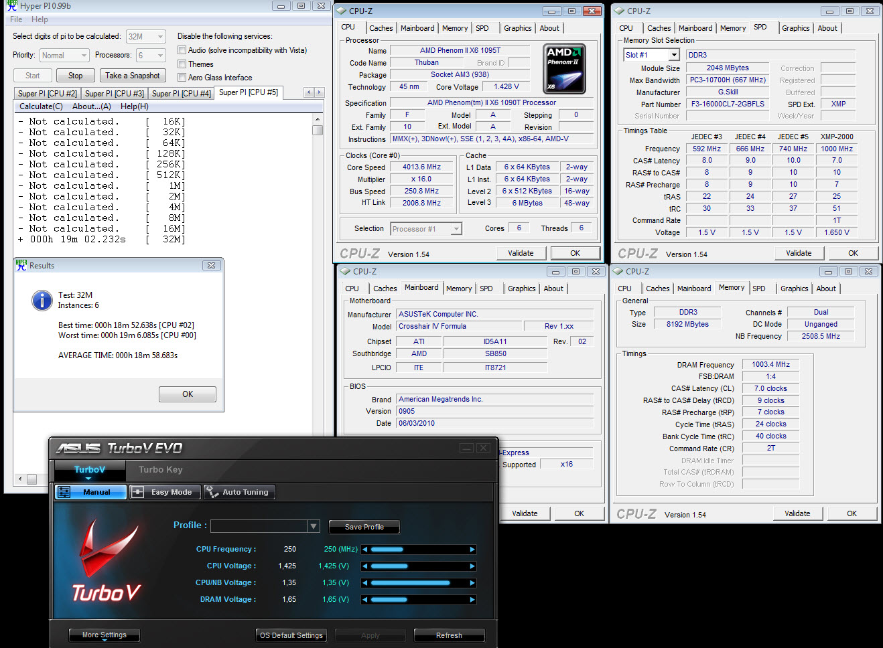Expand More Settings in TurboV EVO

pyautogui.click(x=105, y=635)
